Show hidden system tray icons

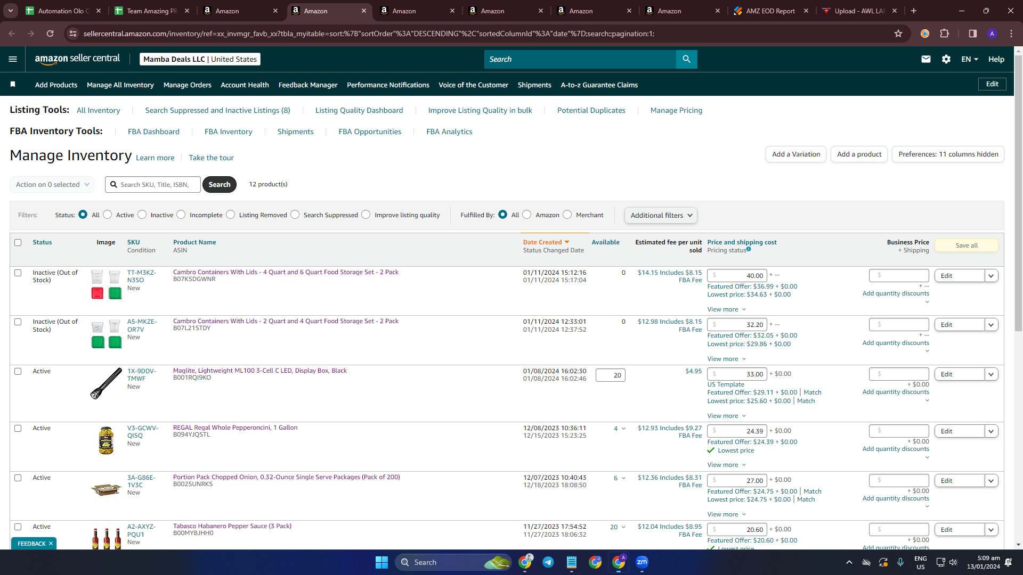849,562
